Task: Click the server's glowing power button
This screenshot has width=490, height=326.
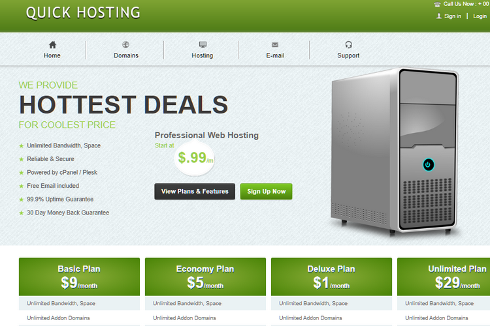Action: click(428, 165)
